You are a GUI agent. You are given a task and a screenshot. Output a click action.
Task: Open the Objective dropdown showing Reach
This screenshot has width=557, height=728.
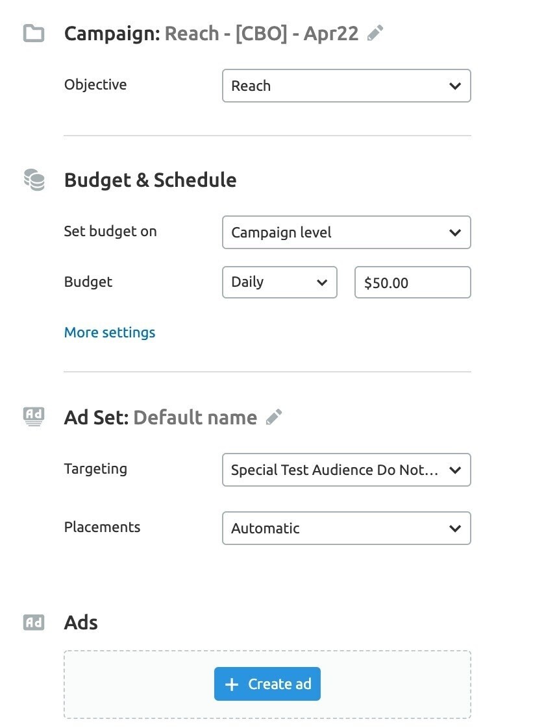346,86
